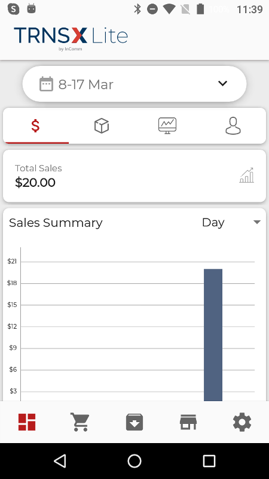This screenshot has height=479, width=269.
Task: Open settings with the gear icon
Action: tap(242, 422)
